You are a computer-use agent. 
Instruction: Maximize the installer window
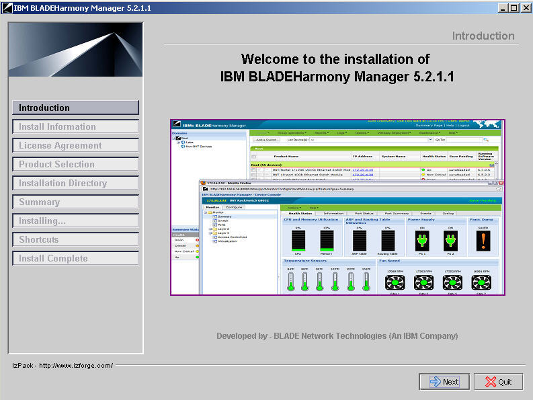(x=514, y=8)
